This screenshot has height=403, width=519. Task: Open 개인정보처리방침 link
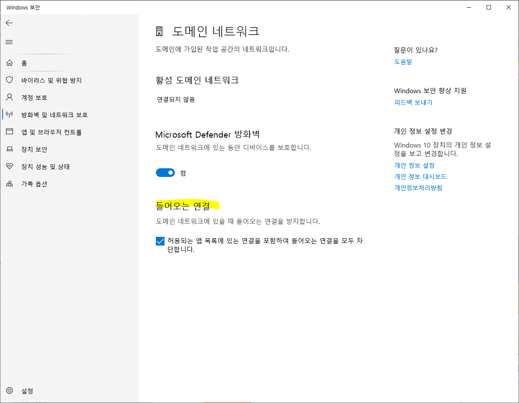pos(418,188)
